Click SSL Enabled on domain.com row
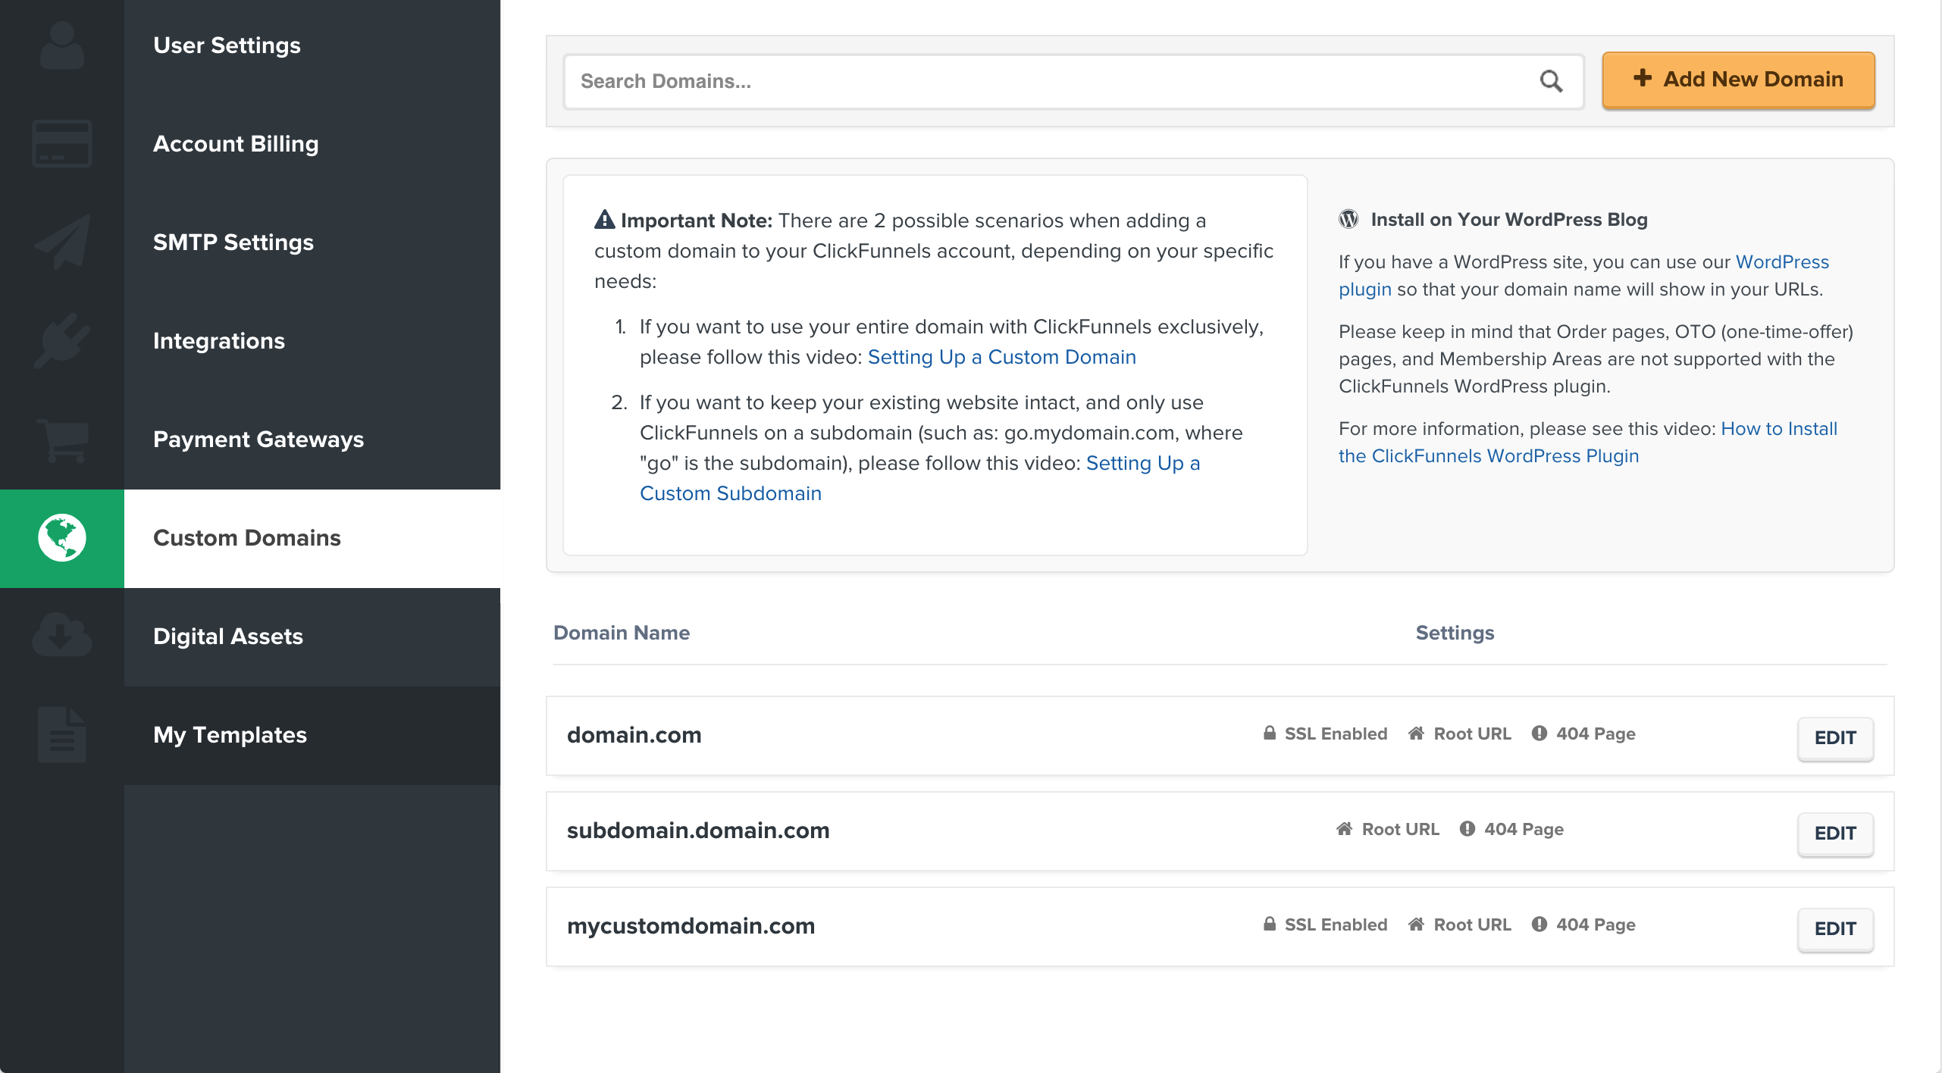1942x1073 pixels. tap(1325, 734)
